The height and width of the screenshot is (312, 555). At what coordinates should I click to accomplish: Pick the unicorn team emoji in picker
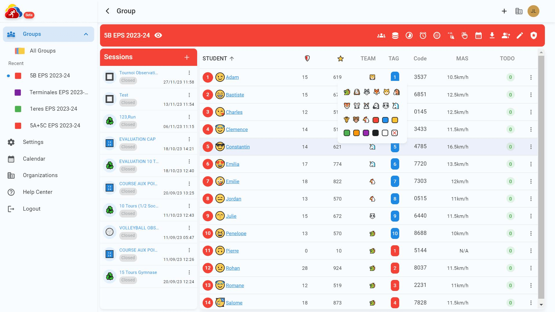(x=395, y=106)
